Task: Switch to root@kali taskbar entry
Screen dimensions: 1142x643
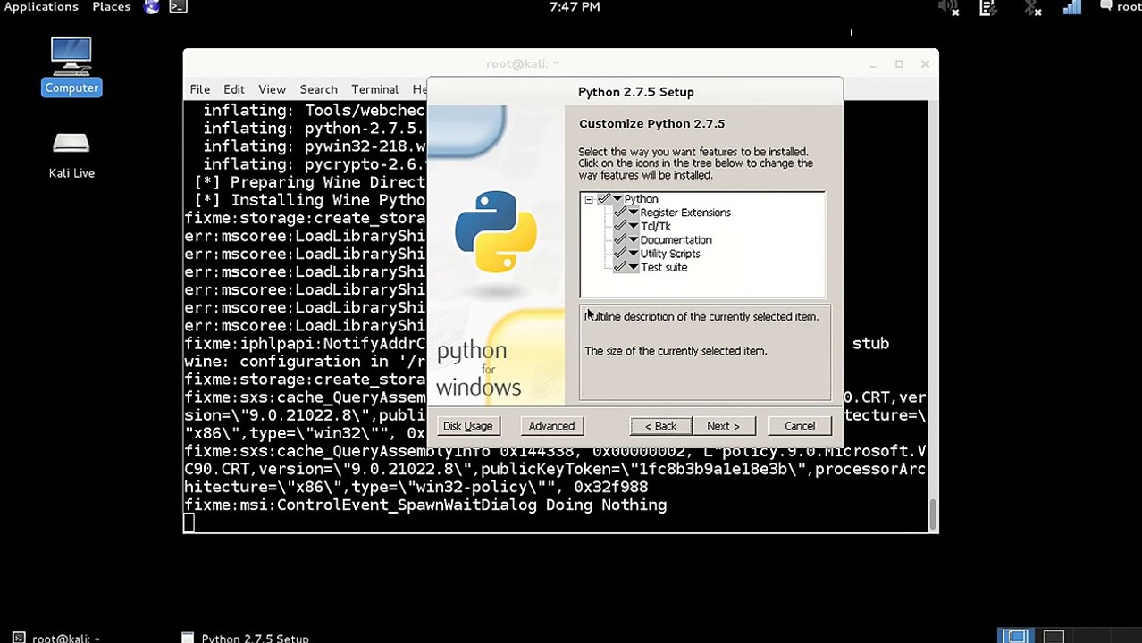Action: 56,638
